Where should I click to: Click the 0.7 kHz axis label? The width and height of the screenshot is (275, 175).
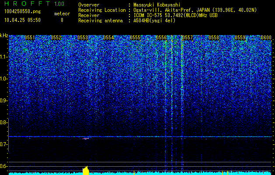tap(3, 144)
